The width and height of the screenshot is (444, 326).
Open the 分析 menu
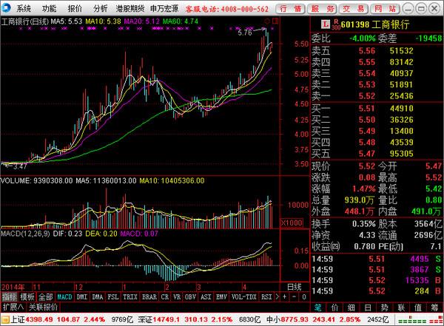(101, 8)
